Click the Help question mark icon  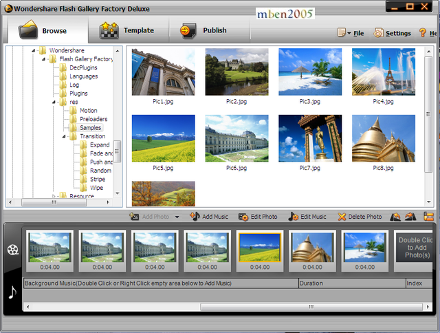click(x=422, y=33)
